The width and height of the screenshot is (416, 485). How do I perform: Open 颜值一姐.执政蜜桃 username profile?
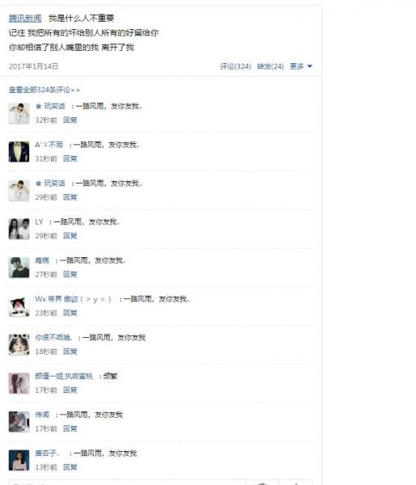point(64,376)
